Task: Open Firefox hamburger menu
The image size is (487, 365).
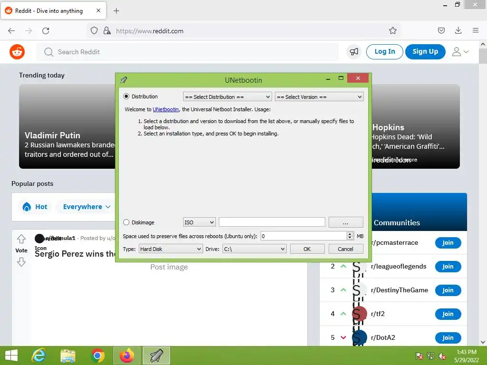Action: pyautogui.click(x=476, y=30)
